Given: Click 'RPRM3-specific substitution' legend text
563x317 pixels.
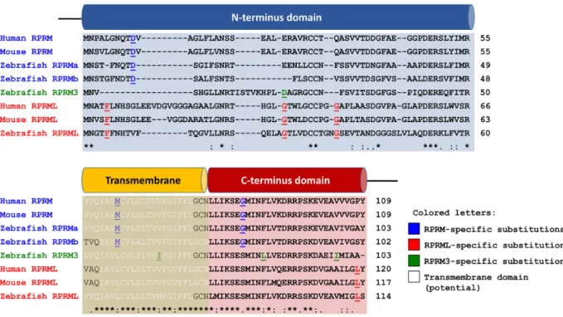Looking at the screenshot, I should coord(493,261).
